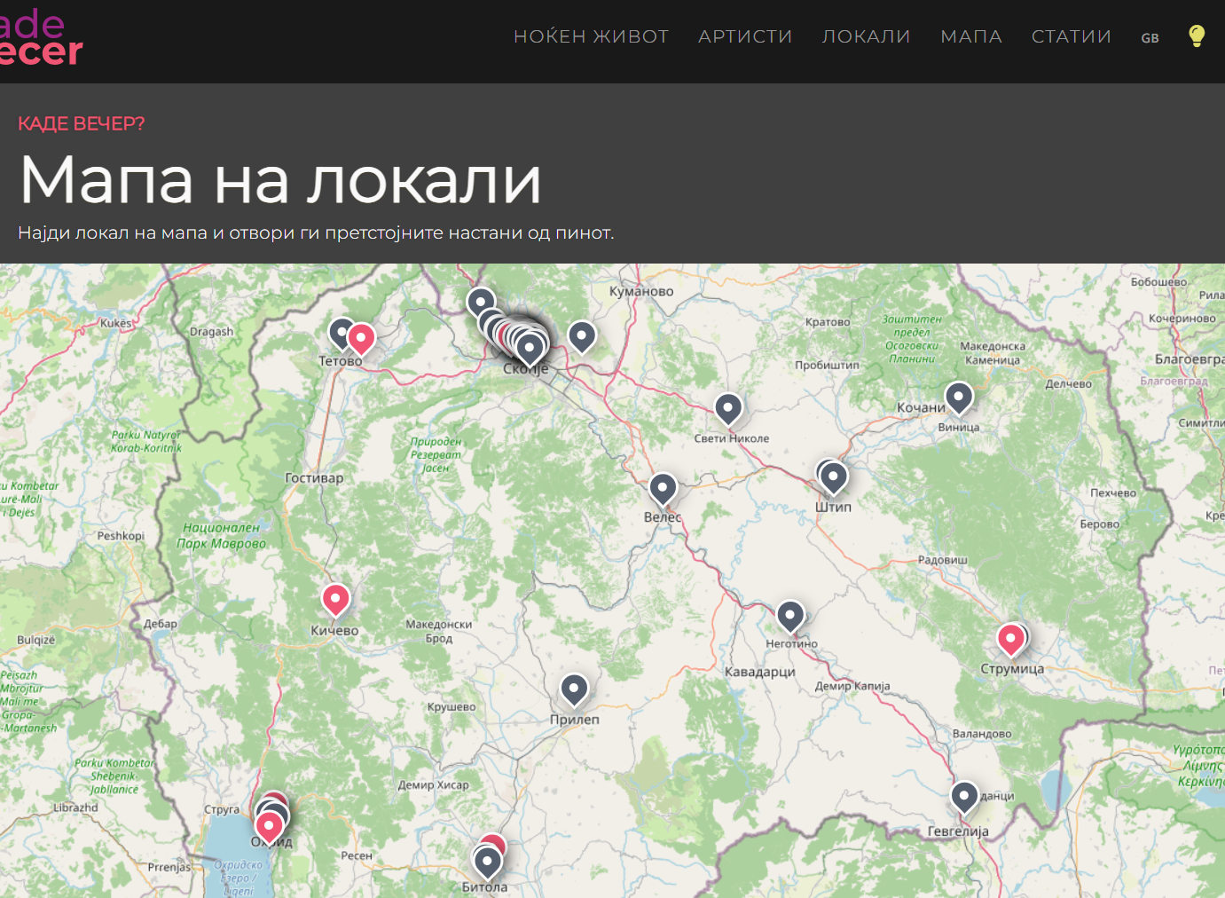Click the Кратово label on map
The width and height of the screenshot is (1225, 898).
coord(828,322)
